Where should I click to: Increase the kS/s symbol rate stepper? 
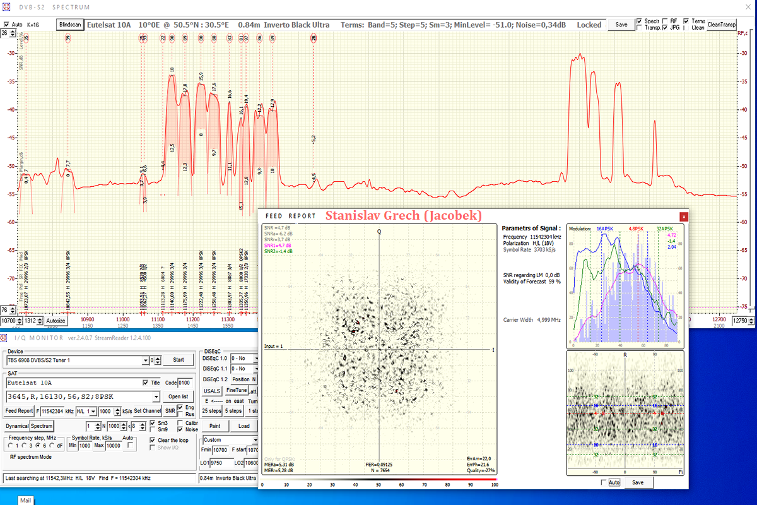(117, 408)
